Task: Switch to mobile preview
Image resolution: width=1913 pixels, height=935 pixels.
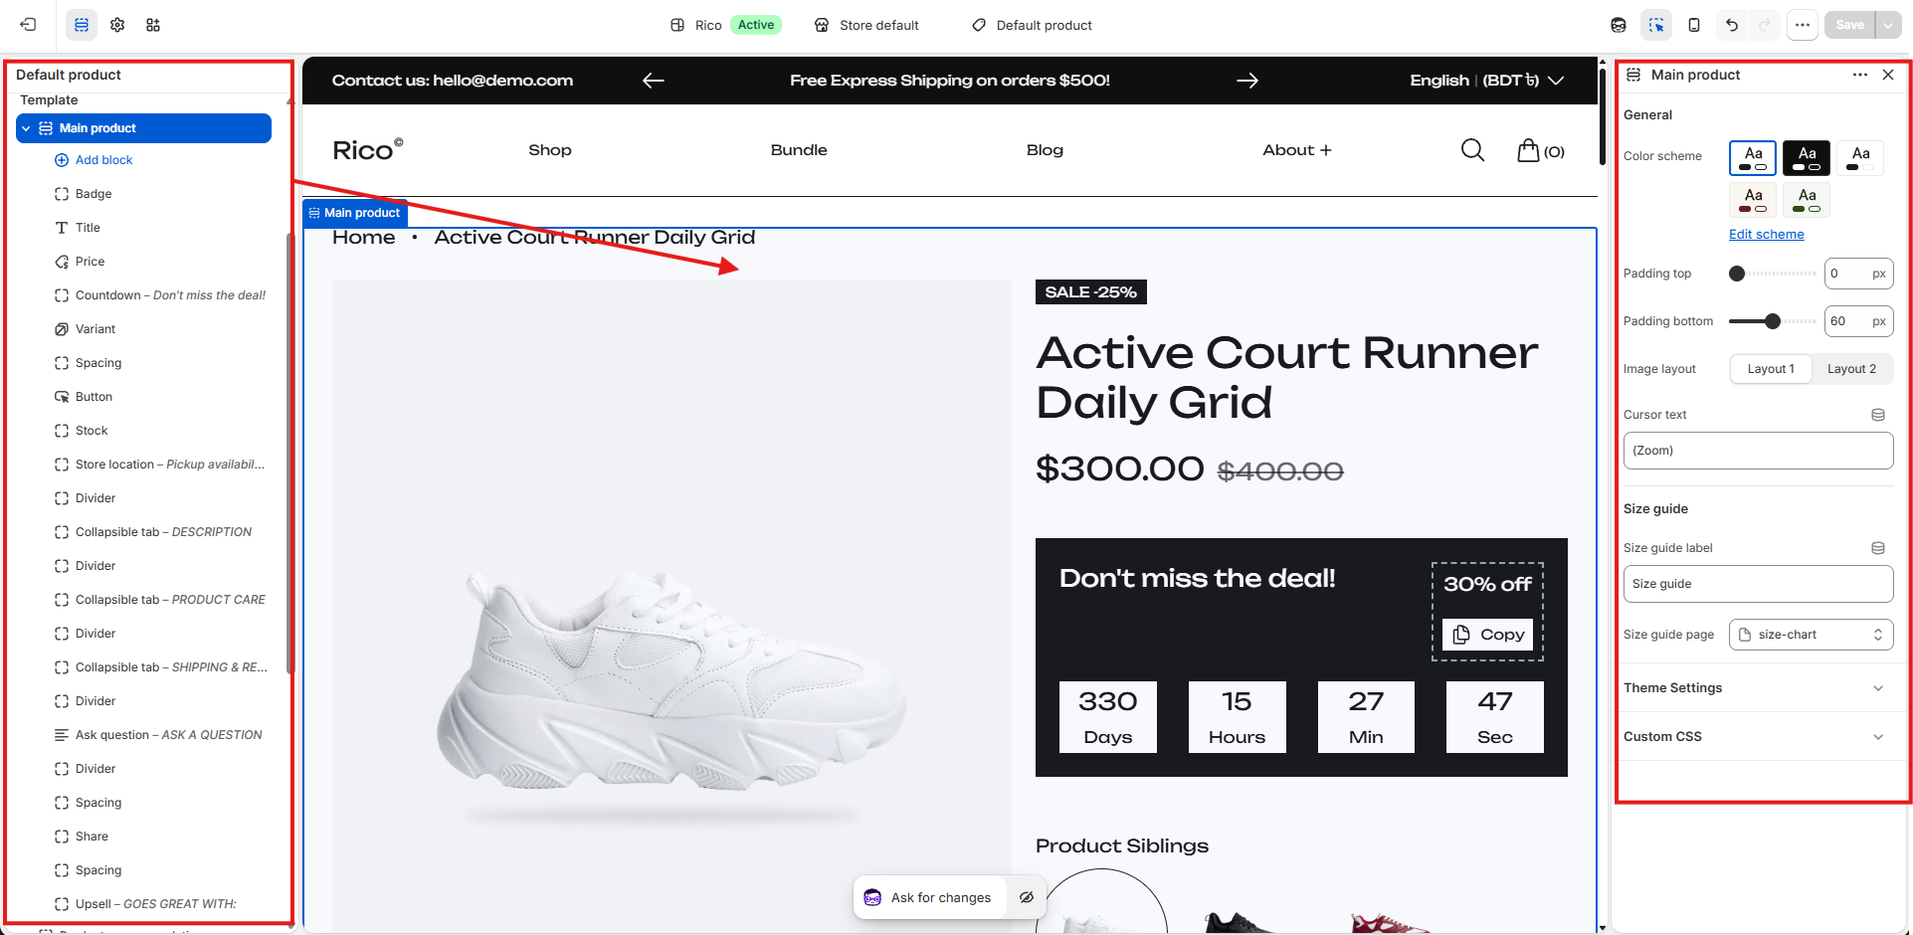Action: click(x=1694, y=25)
